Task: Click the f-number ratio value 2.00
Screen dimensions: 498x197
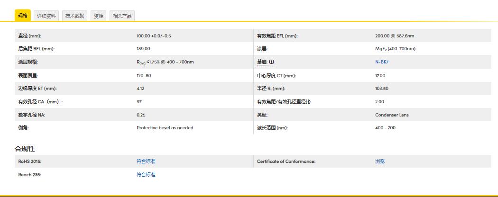Action: tap(379, 101)
